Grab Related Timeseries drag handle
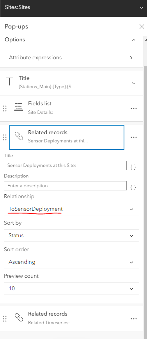Screen dimensions: 147x339 tap(5, 319)
